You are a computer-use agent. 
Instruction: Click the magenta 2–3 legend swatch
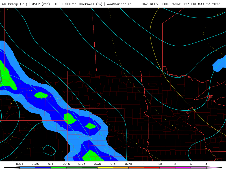(x=183, y=168)
